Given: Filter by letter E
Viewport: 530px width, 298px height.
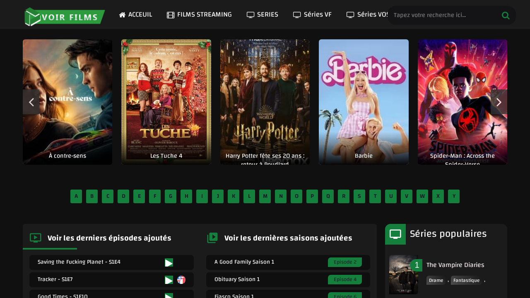Looking at the screenshot, I should coord(139,196).
